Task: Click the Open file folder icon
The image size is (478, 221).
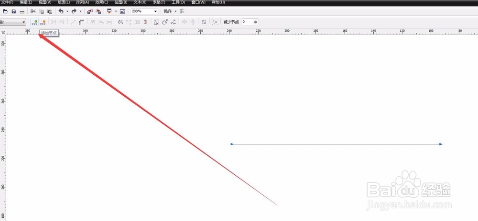Action: point(5,11)
